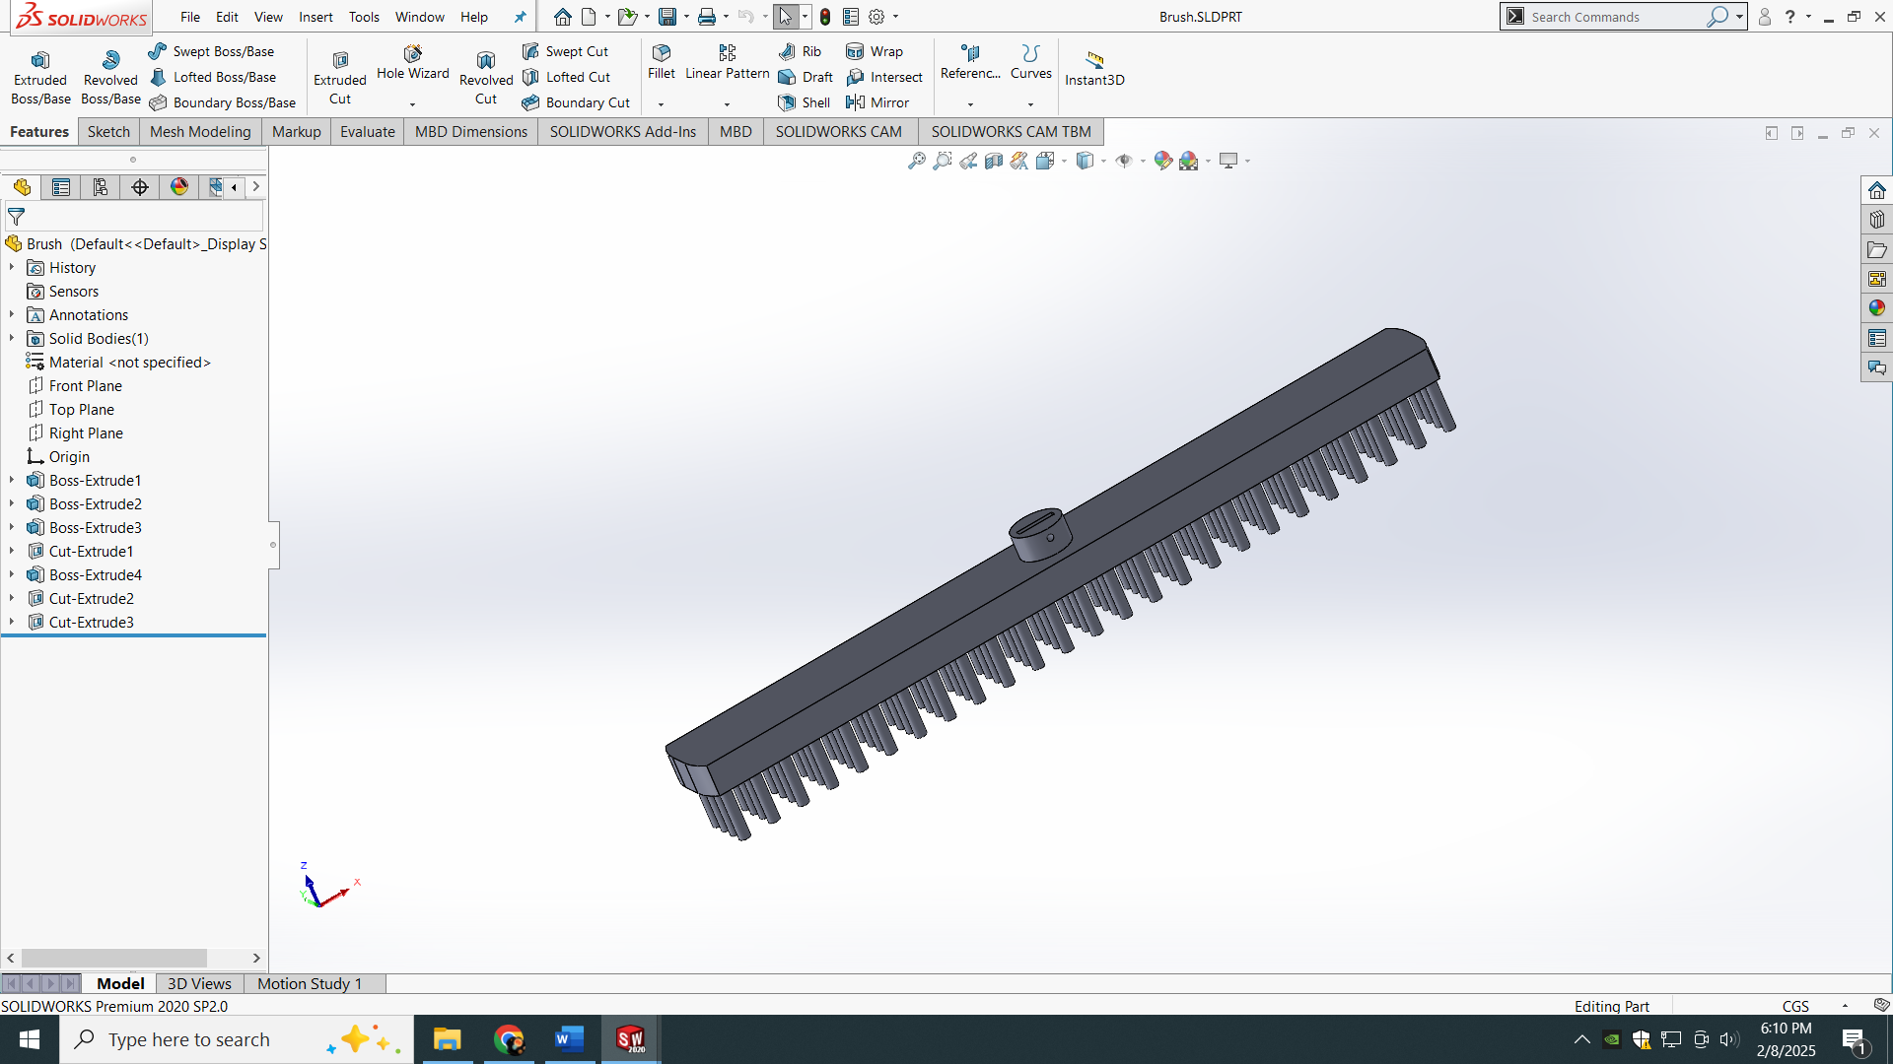Screen dimensions: 1893x1064
Task: Switch to the 3D Views tab
Action: click(x=199, y=983)
